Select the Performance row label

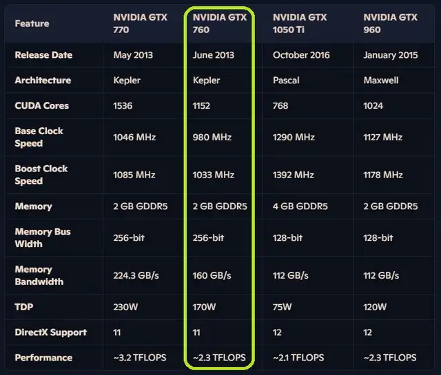point(43,358)
